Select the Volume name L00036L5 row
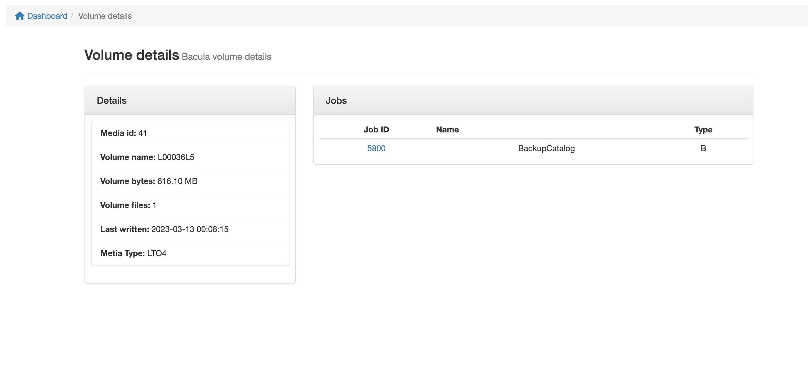Image resolution: width=808 pixels, height=375 pixels. [190, 157]
